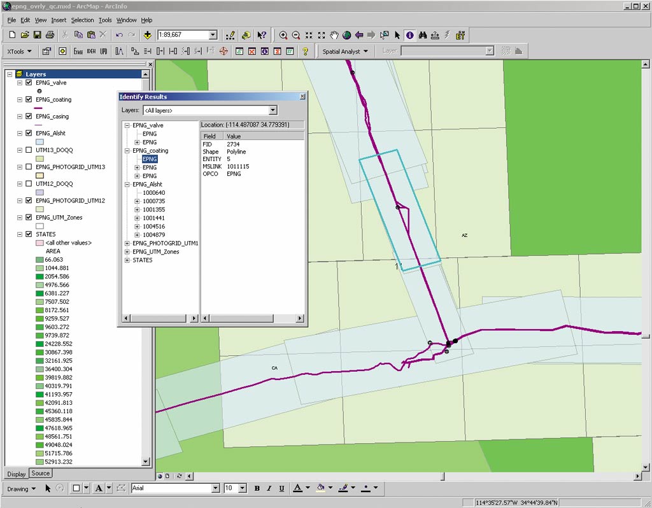Select the Zoom In tool
This screenshot has height=508, width=652.
(283, 35)
